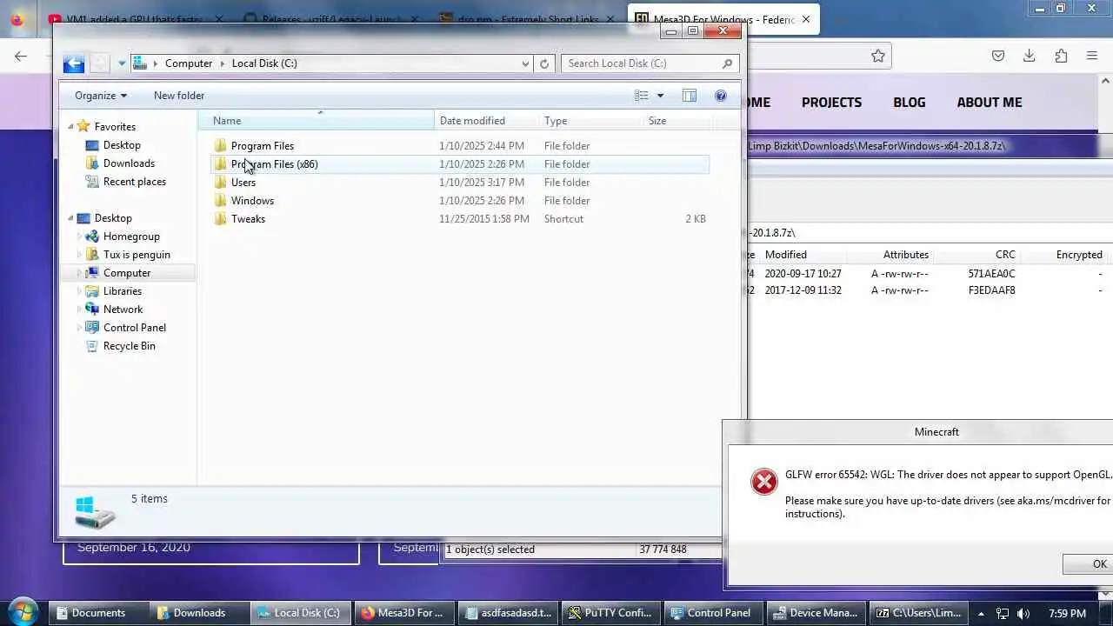Open Firefox extensions puzzle icon
The height and width of the screenshot is (626, 1113).
tap(1061, 56)
